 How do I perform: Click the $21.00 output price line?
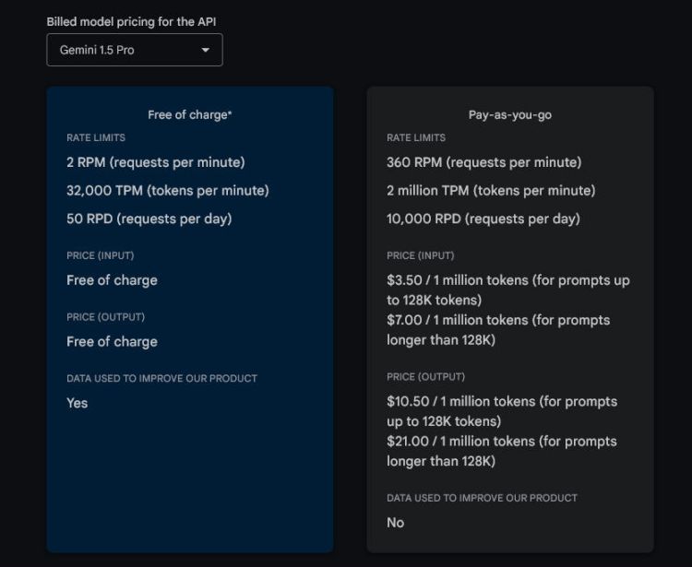[x=502, y=451]
